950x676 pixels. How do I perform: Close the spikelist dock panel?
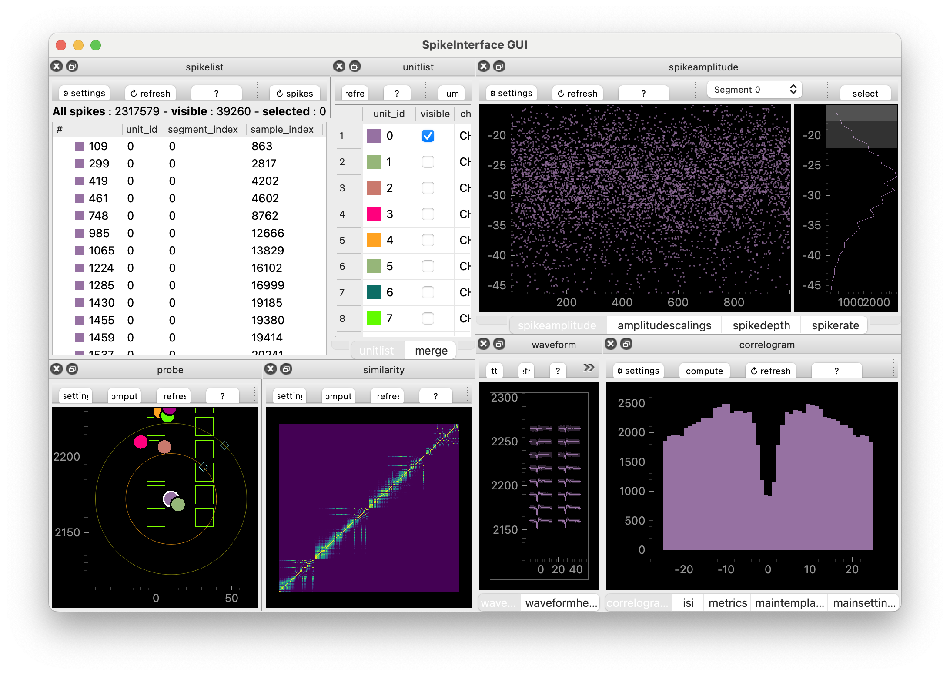click(57, 67)
